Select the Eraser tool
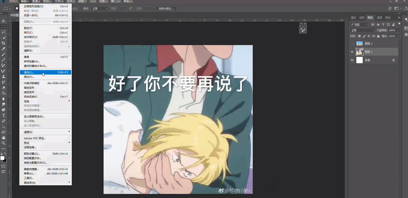Image resolution: width=408 pixels, height=198 pixels. point(4,88)
